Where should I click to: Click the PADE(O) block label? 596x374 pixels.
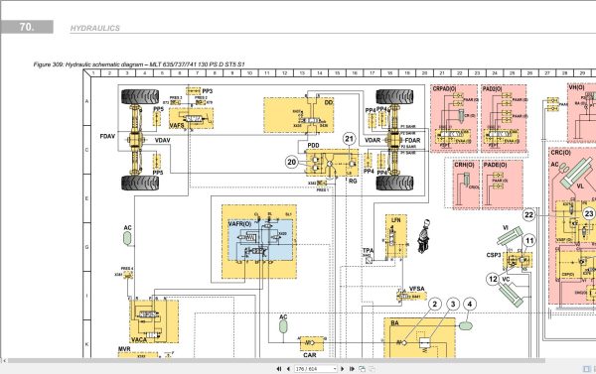[x=495, y=165]
